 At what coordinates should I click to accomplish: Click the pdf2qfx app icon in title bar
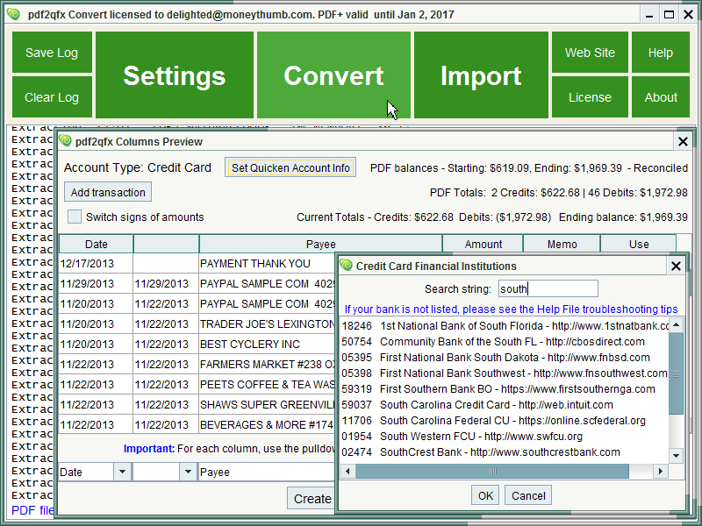tap(14, 14)
